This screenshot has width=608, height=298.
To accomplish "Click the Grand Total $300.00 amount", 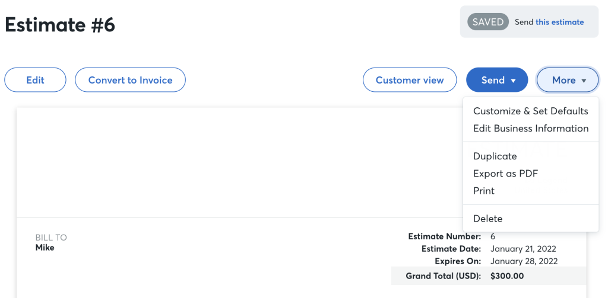I will [x=507, y=276].
